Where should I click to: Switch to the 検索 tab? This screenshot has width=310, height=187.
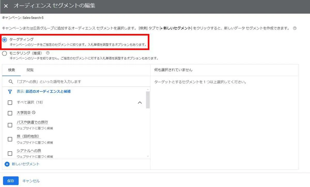pyautogui.click(x=11, y=70)
